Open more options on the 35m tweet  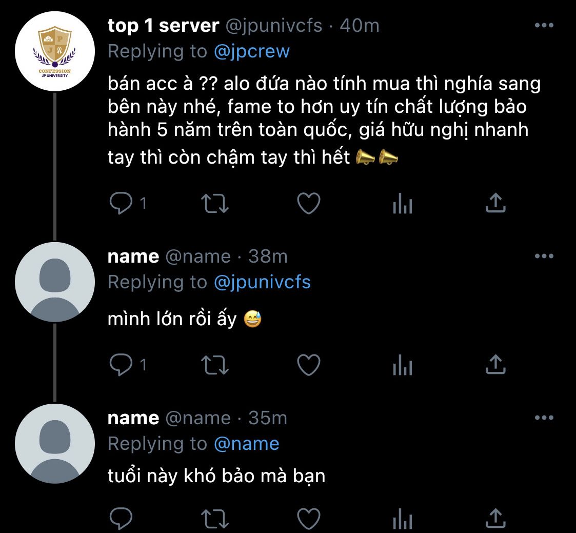click(x=544, y=417)
